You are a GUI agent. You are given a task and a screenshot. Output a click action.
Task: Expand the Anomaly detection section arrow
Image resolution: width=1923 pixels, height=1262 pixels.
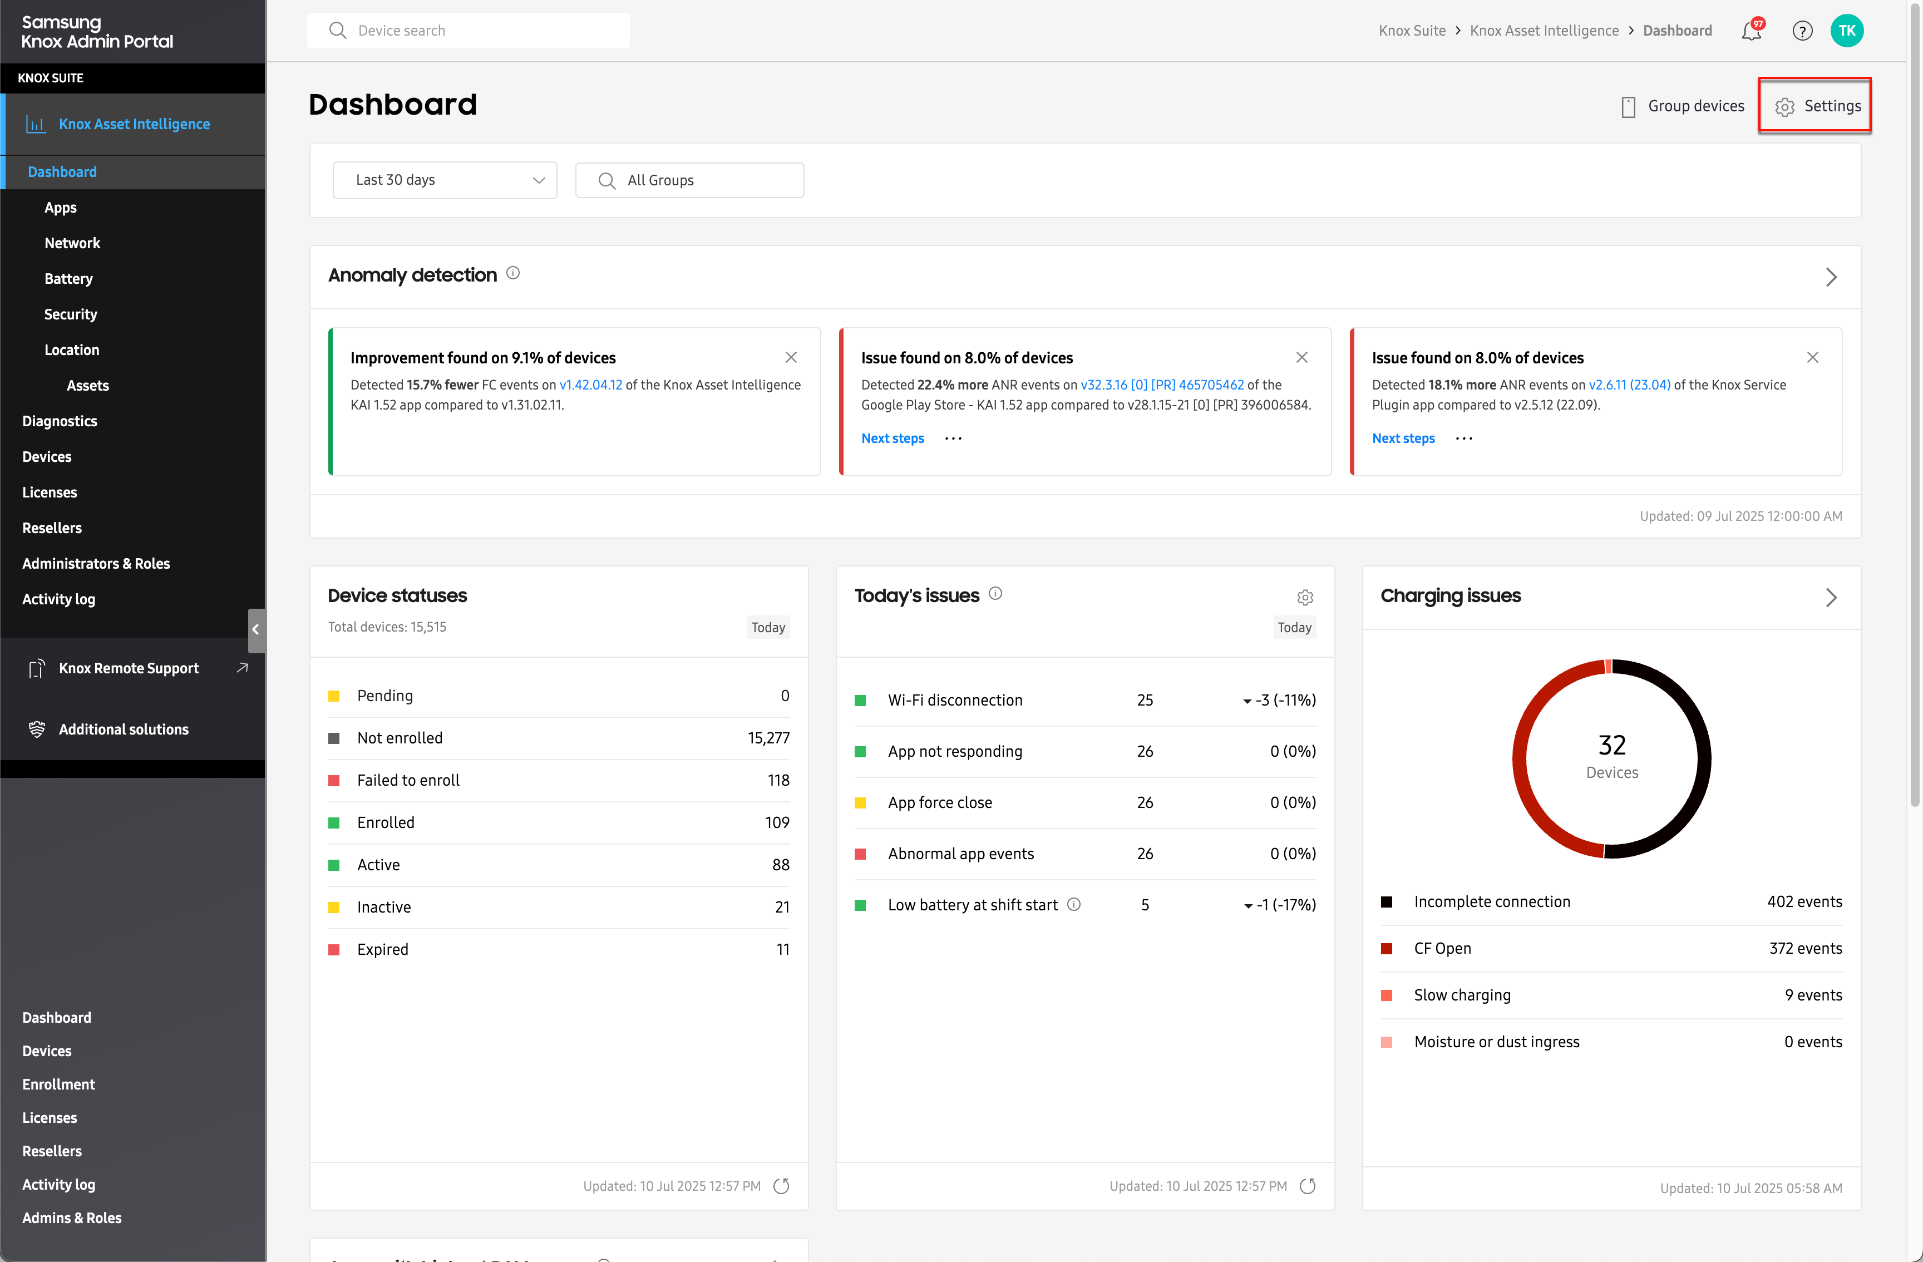click(1831, 277)
